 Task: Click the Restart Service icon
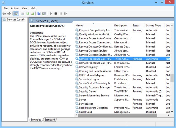(65, 13)
